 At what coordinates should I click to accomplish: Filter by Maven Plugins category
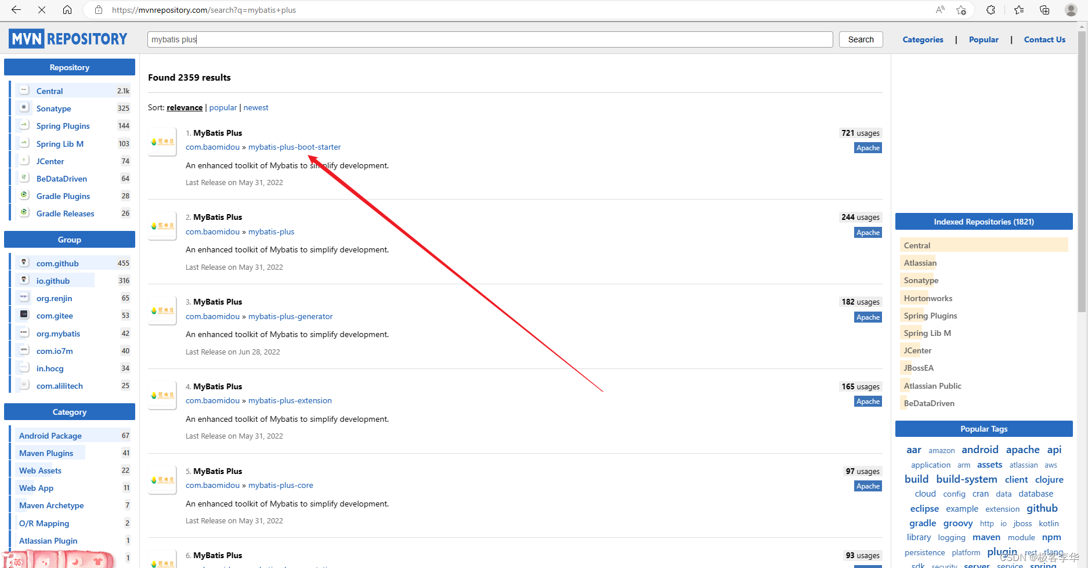pyautogui.click(x=46, y=453)
